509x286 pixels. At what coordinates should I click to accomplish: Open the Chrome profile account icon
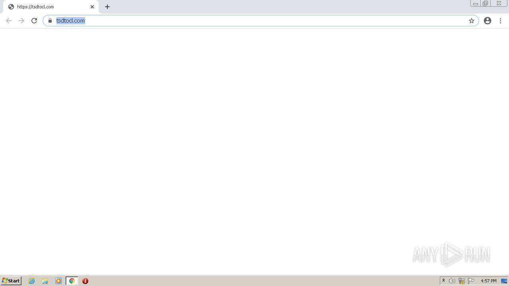(488, 21)
